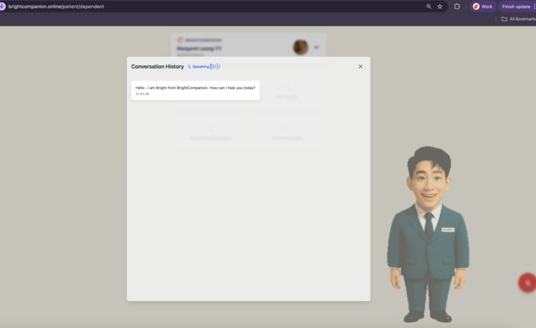Open the browser extensions puzzle icon
Image resolution: width=536 pixels, height=328 pixels.
pos(457,7)
